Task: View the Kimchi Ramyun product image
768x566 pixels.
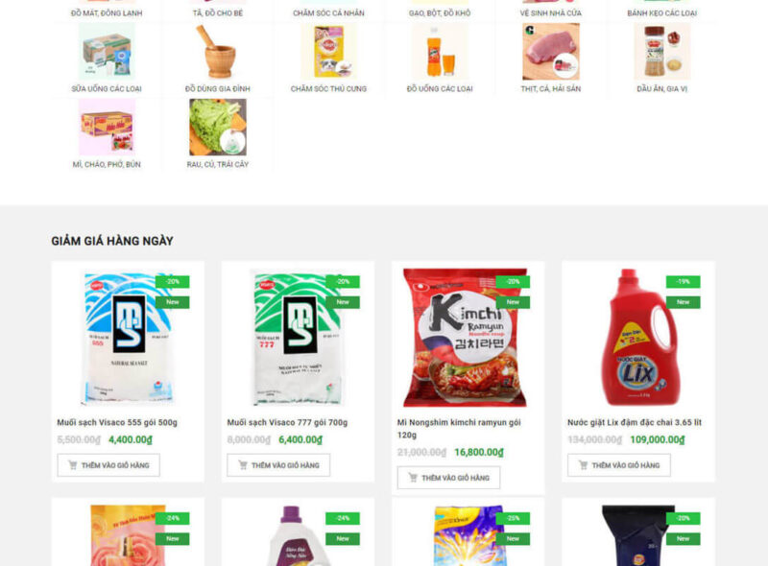Action: (466, 338)
